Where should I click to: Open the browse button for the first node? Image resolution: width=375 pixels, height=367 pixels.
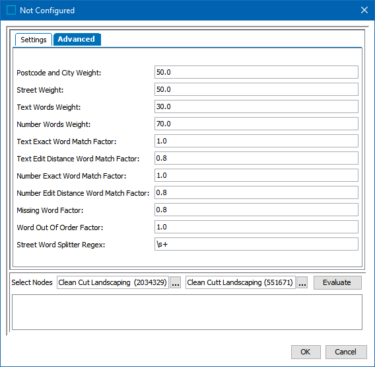tap(176, 282)
